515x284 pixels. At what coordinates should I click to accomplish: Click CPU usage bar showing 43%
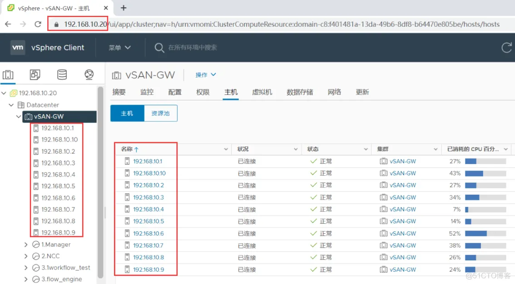click(x=485, y=173)
